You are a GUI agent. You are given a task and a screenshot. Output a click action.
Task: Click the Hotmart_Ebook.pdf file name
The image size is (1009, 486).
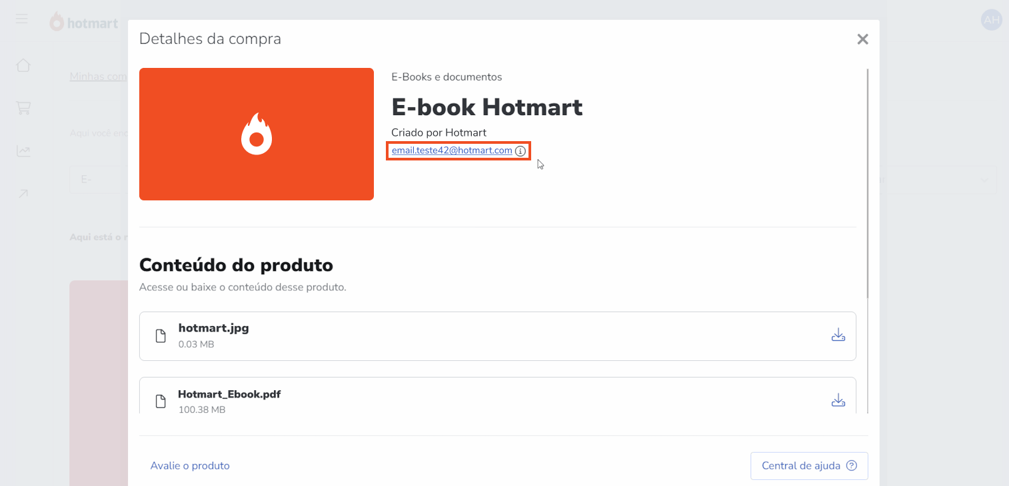click(x=229, y=394)
